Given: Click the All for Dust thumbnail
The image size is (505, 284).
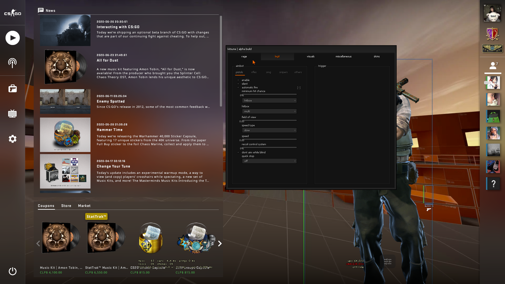Looking at the screenshot, I should pos(65,67).
